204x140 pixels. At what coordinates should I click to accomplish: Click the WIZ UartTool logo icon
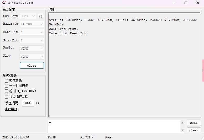(x=4, y=3)
